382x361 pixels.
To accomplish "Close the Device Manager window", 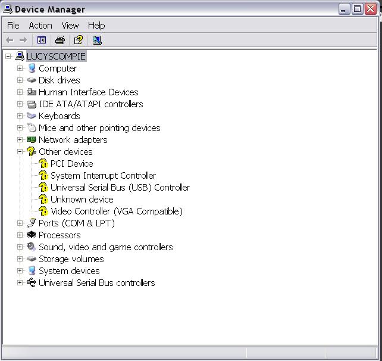I will pyautogui.click(x=371, y=10).
